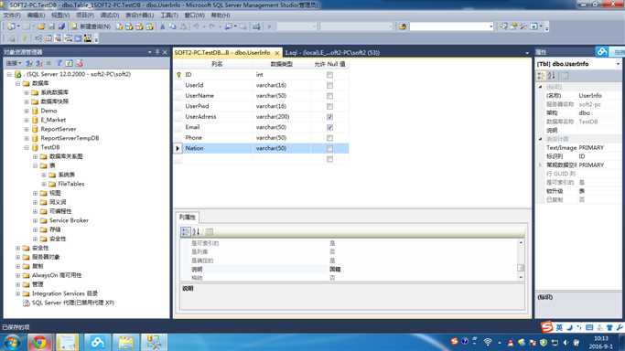
Task: Expand the ReportServer database node
Action: coord(27,129)
